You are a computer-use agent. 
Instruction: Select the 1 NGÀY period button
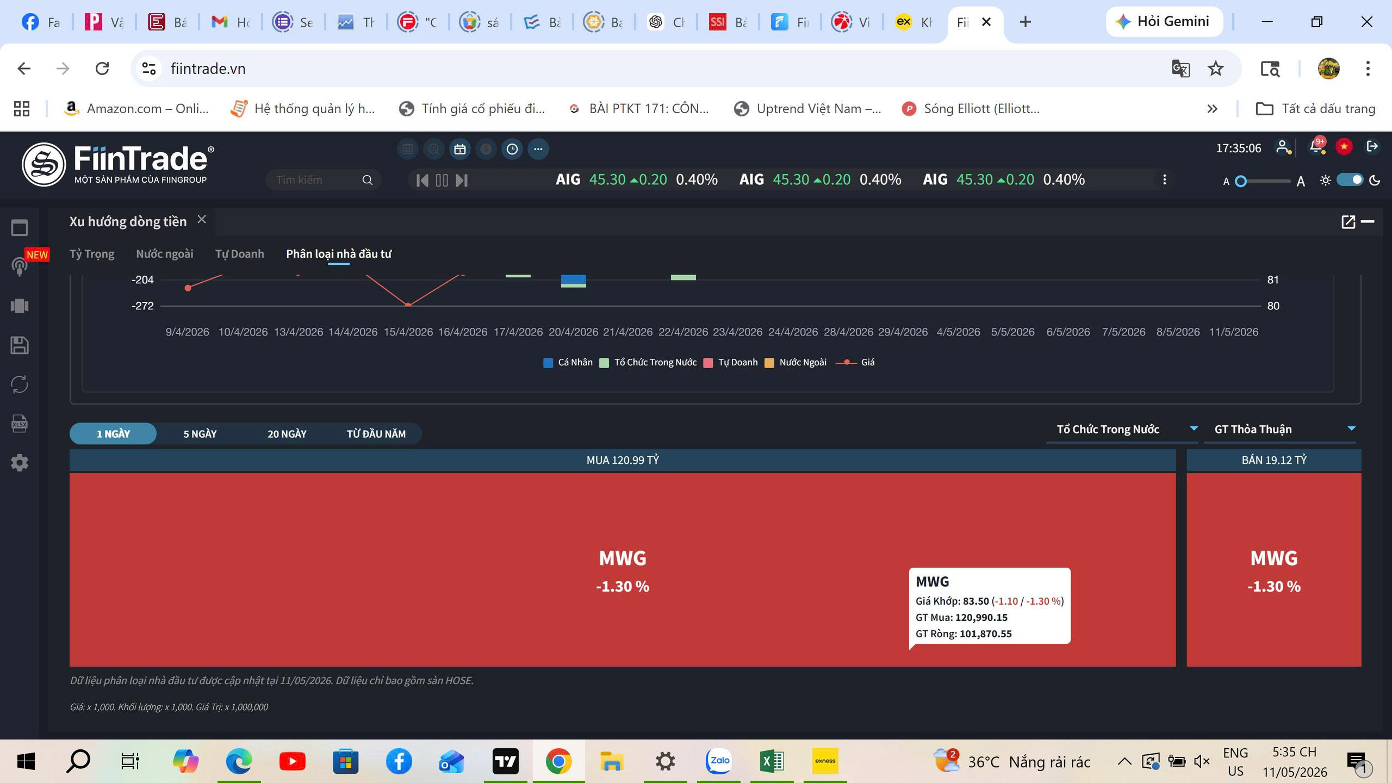(x=113, y=434)
